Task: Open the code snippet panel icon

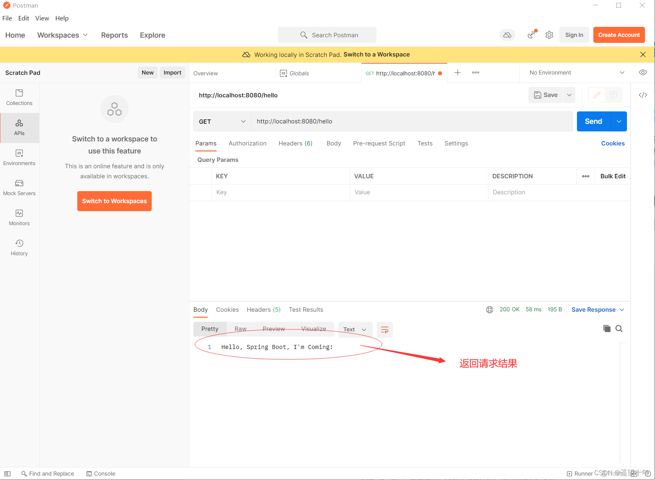Action: click(643, 95)
